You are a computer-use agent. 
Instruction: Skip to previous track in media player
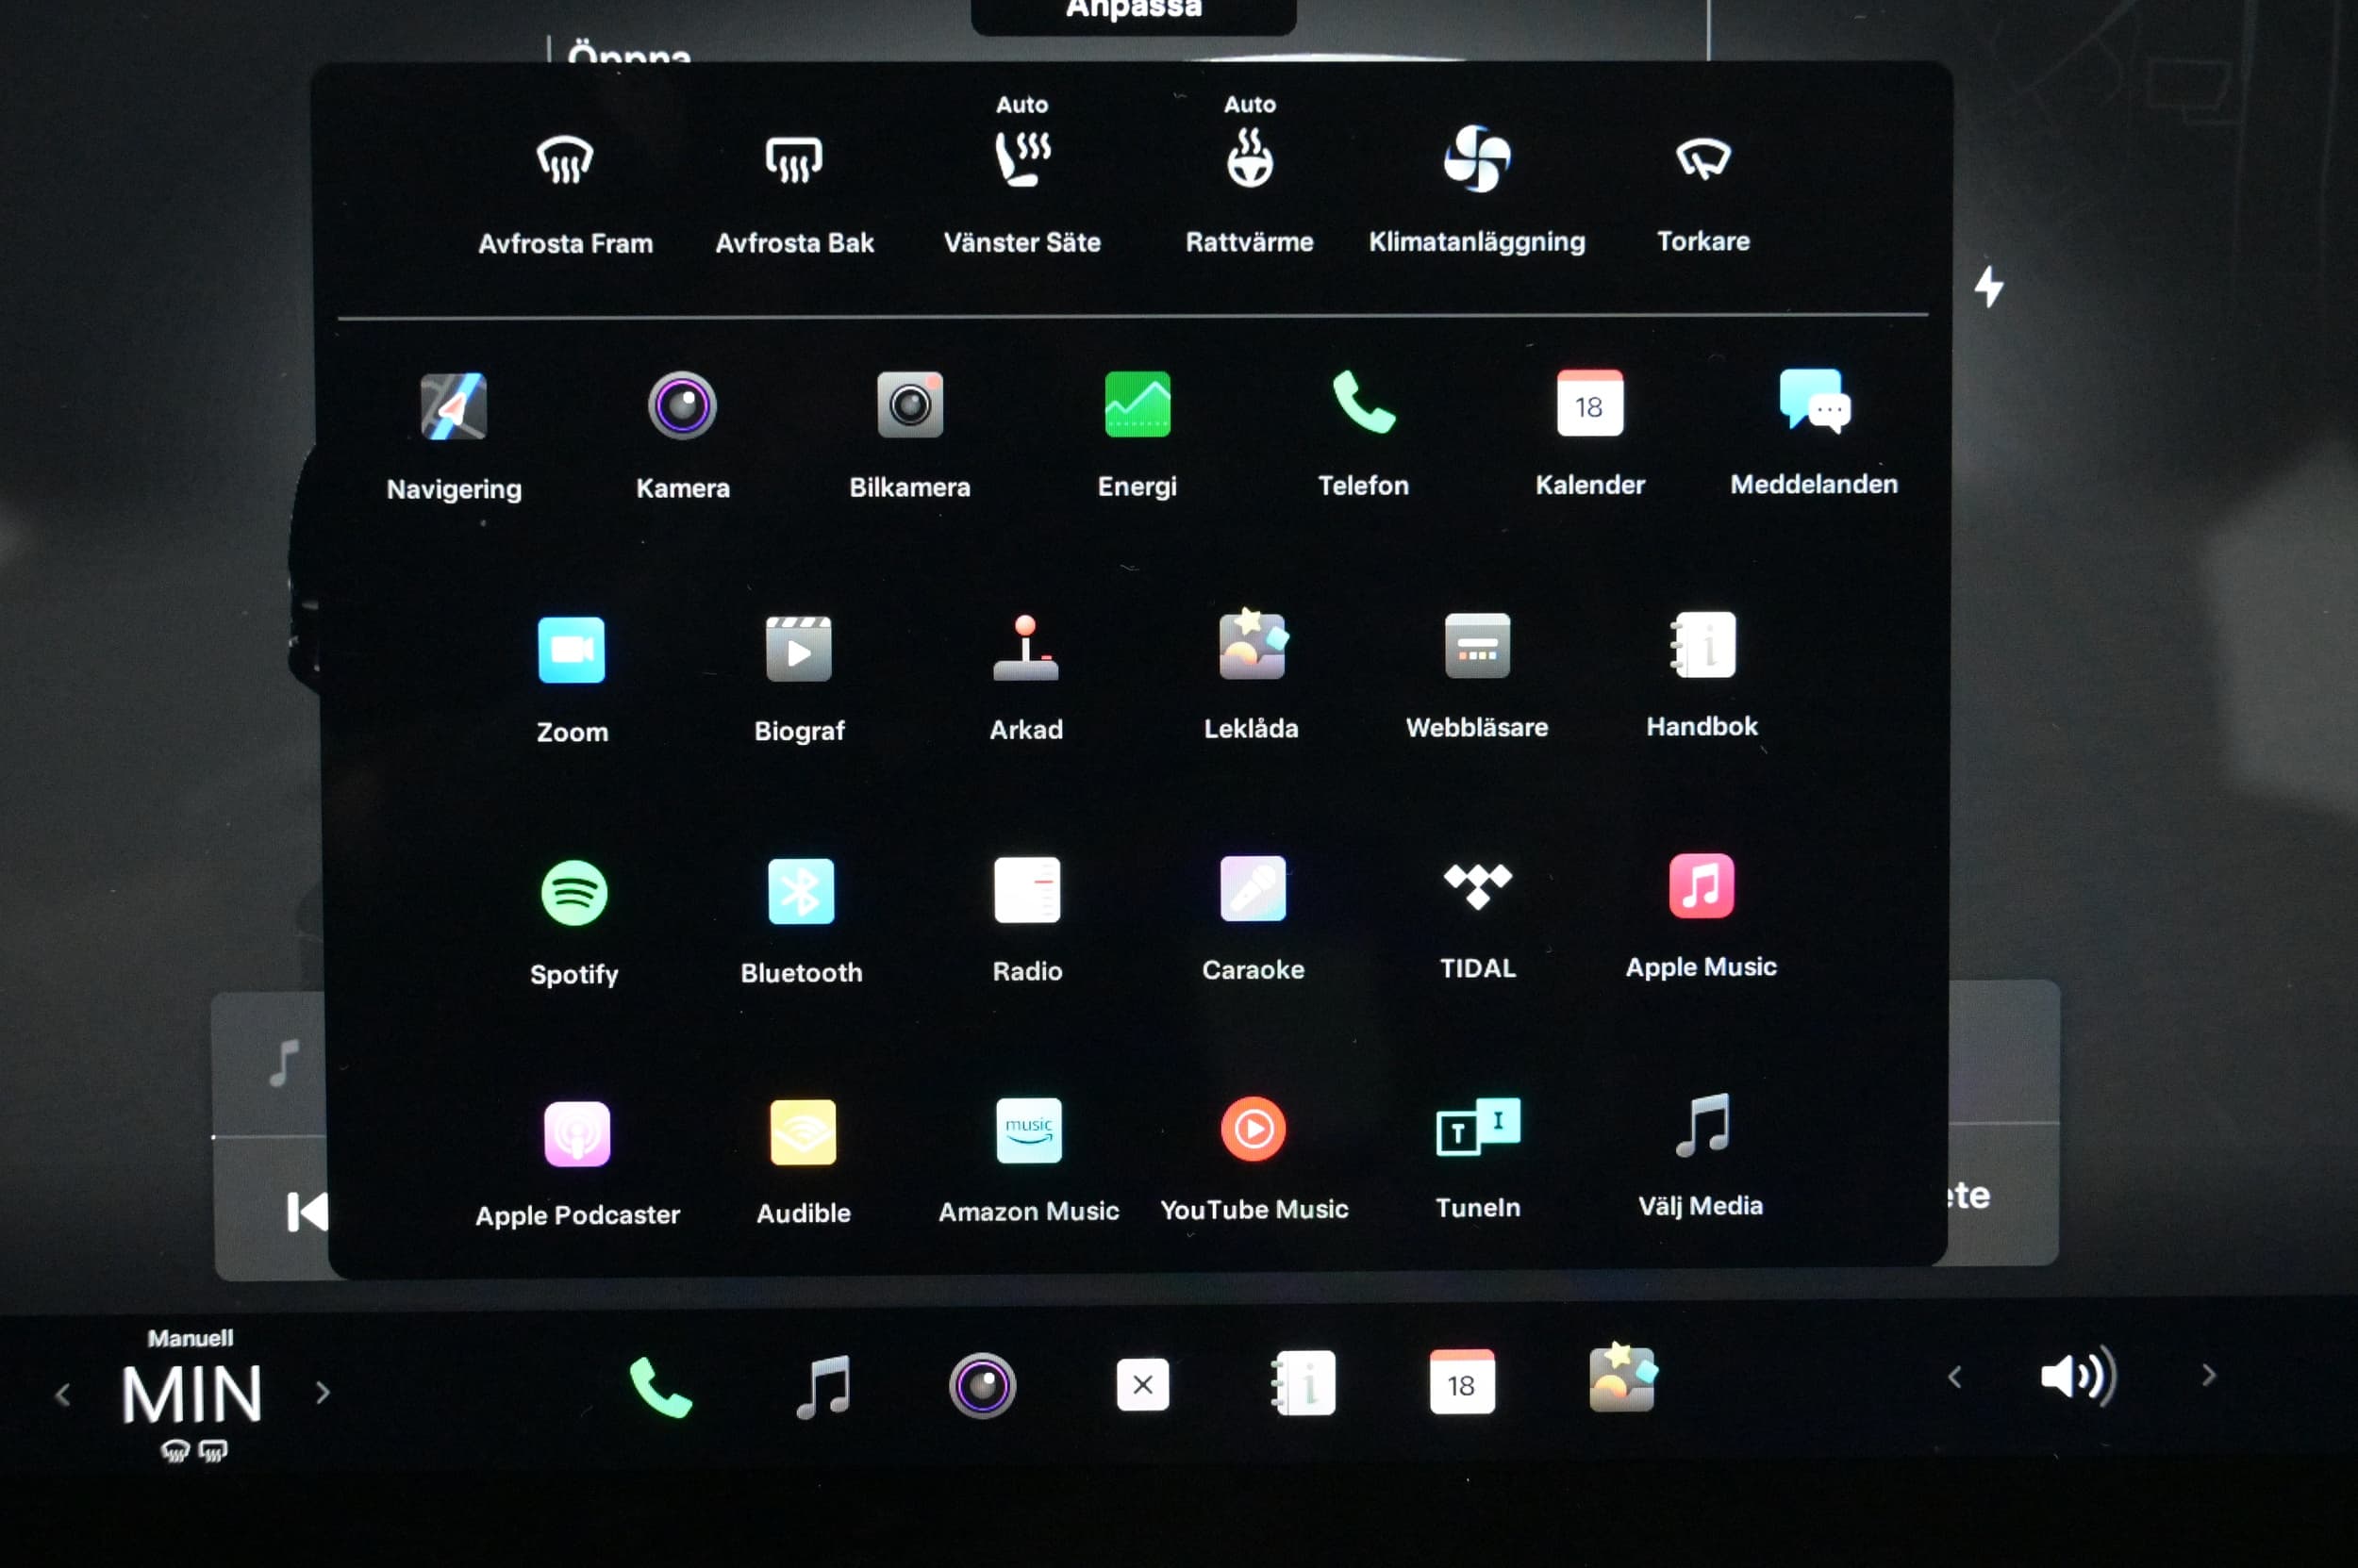307,1213
